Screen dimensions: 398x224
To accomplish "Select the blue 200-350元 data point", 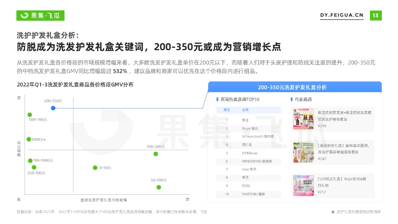I will click(x=53, y=108).
